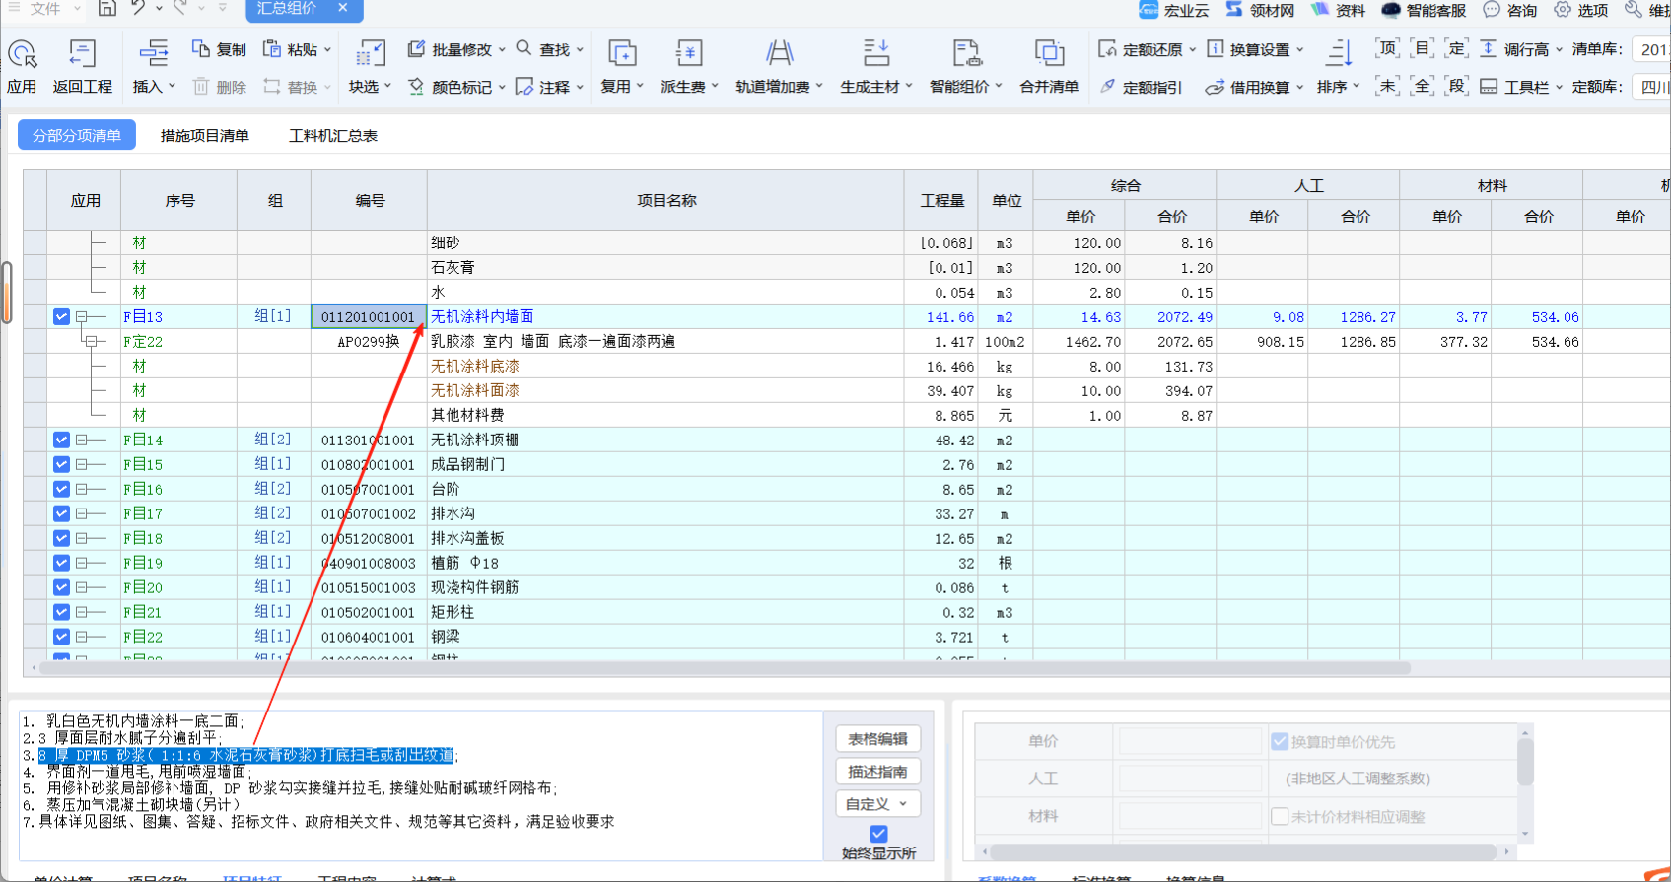Click the 删除 delete icon
Viewport: 1671px width, 882px height.
tap(201, 87)
